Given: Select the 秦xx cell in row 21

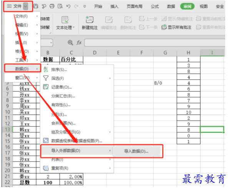Looking at the screenshot, I should (x=24, y=177).
